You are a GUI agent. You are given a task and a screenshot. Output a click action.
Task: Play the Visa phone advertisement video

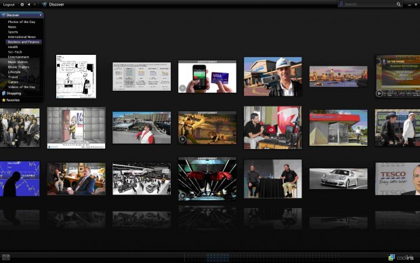182,88
